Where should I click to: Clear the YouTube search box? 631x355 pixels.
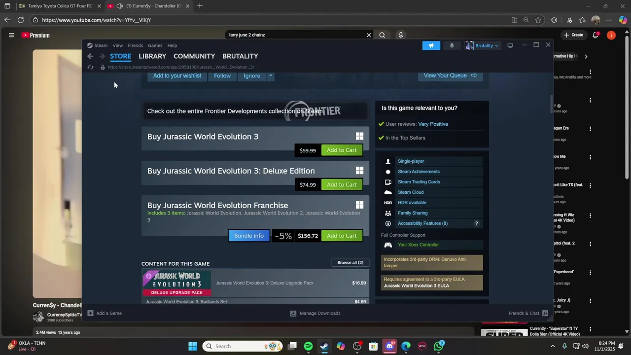click(368, 35)
